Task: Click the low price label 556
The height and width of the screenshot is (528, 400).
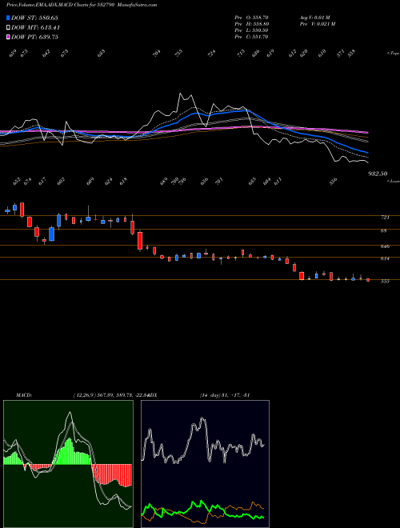Action: [x=334, y=182]
